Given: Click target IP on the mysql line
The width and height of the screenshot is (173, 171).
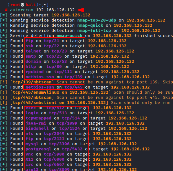Looking at the screenshot, I should pos(117,144).
